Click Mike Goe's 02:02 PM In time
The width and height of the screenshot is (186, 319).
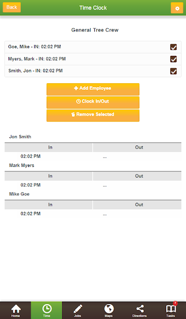click(31, 214)
